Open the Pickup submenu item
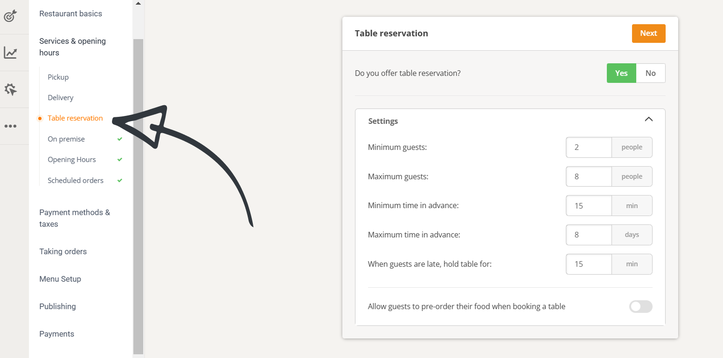The width and height of the screenshot is (723, 358). (x=58, y=77)
